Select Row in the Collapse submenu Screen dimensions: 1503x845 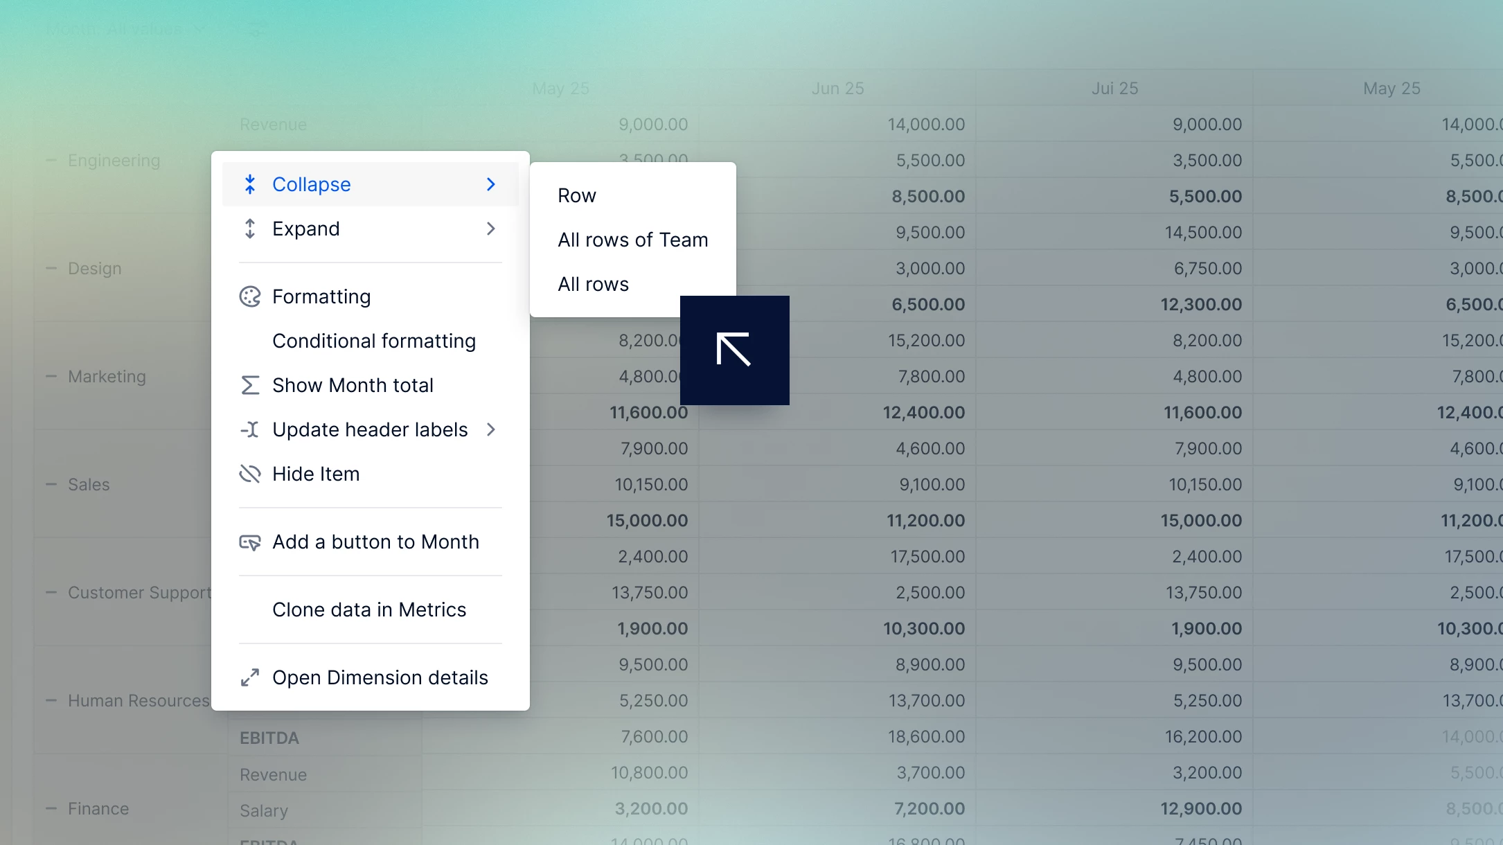pos(577,195)
